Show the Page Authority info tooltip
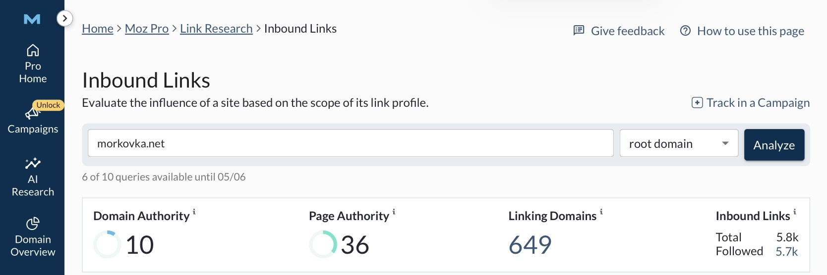 (394, 212)
